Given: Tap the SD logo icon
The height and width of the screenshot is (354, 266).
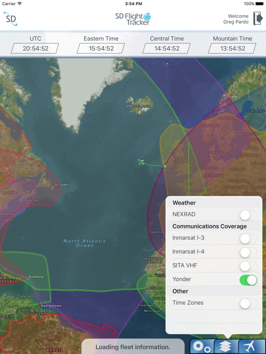Looking at the screenshot, I should click(x=10, y=19).
